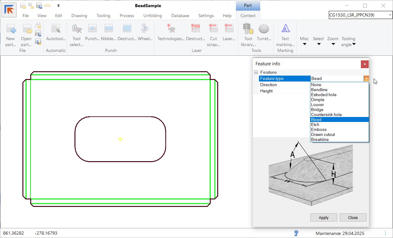Choose Louver from feature type list
393x238 pixels.
pos(318,105)
